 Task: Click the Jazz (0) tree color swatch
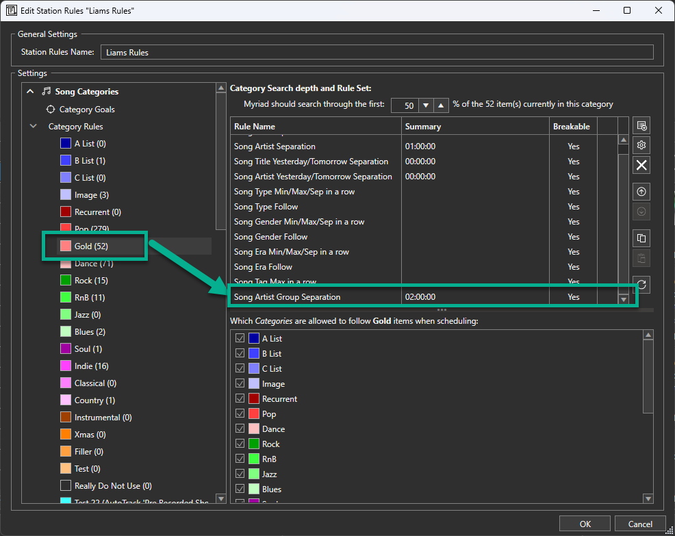[x=66, y=315]
